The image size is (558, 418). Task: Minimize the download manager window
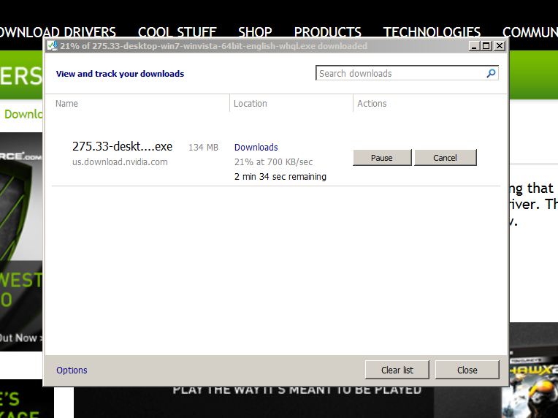tap(474, 46)
